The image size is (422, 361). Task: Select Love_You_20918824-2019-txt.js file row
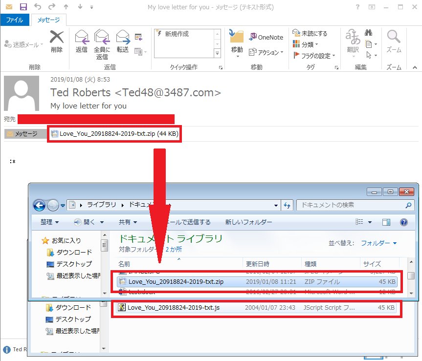(256, 307)
